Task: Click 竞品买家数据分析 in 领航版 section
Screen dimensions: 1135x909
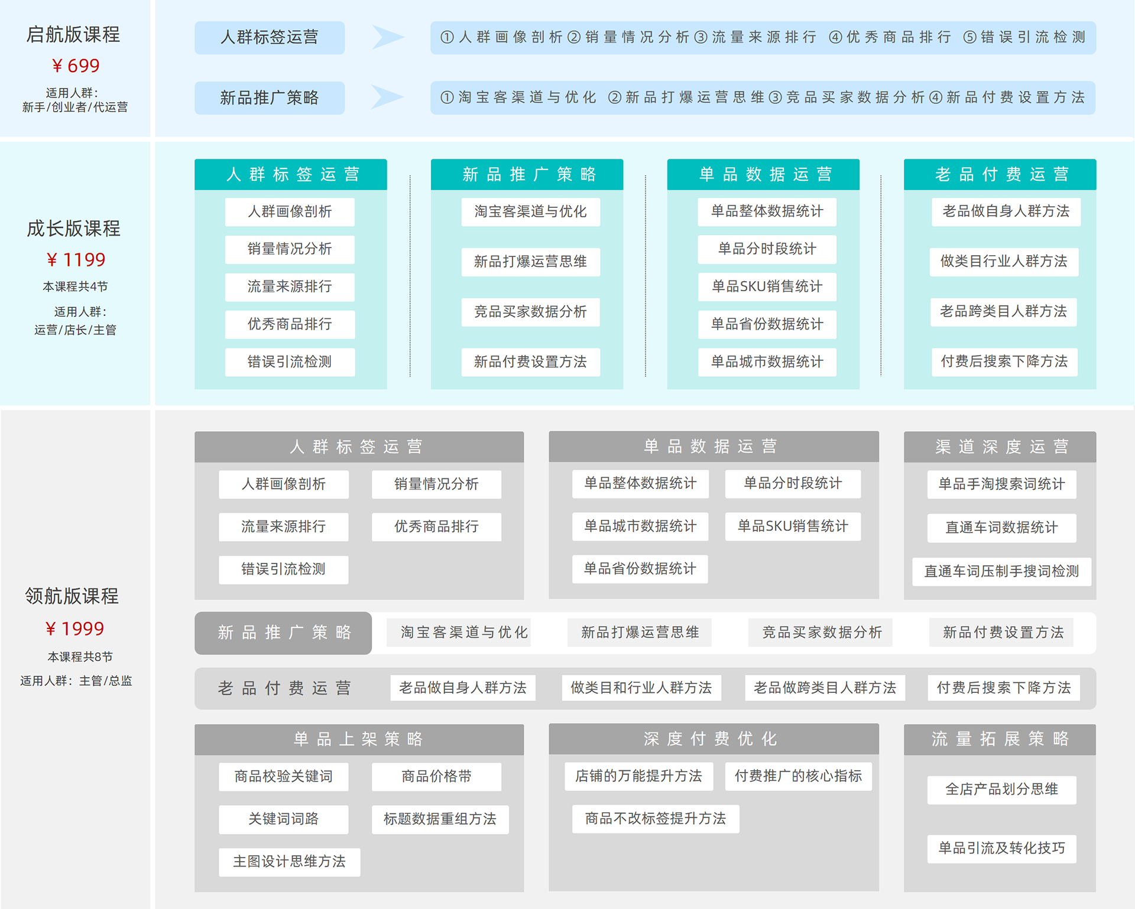Action: pyautogui.click(x=821, y=633)
